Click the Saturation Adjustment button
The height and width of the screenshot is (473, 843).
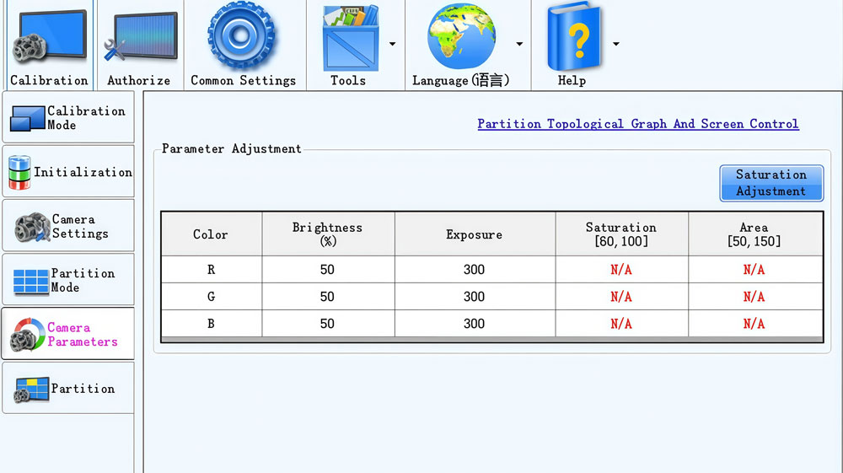click(x=771, y=183)
